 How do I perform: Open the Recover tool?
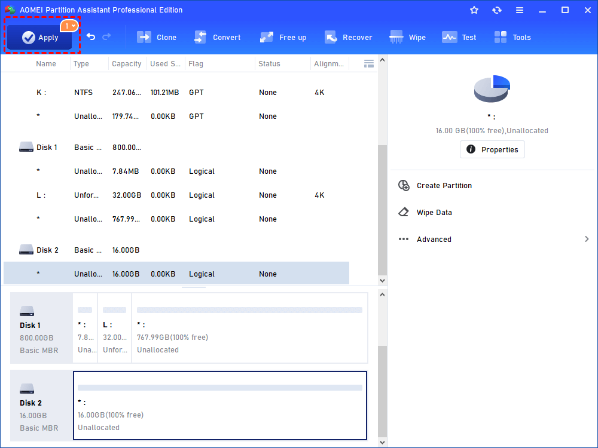pos(348,37)
